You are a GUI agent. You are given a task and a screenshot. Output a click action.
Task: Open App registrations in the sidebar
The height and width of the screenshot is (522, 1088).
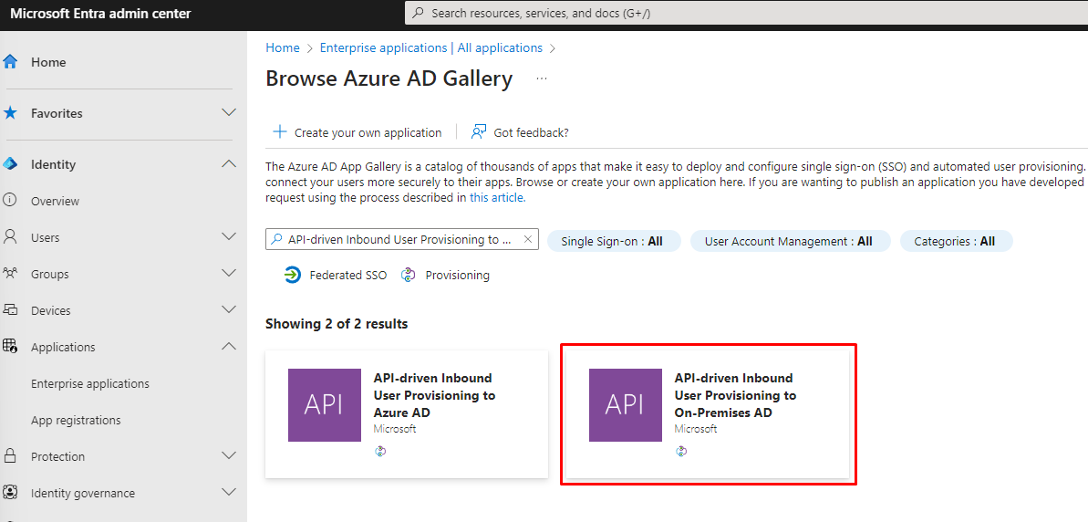click(76, 420)
